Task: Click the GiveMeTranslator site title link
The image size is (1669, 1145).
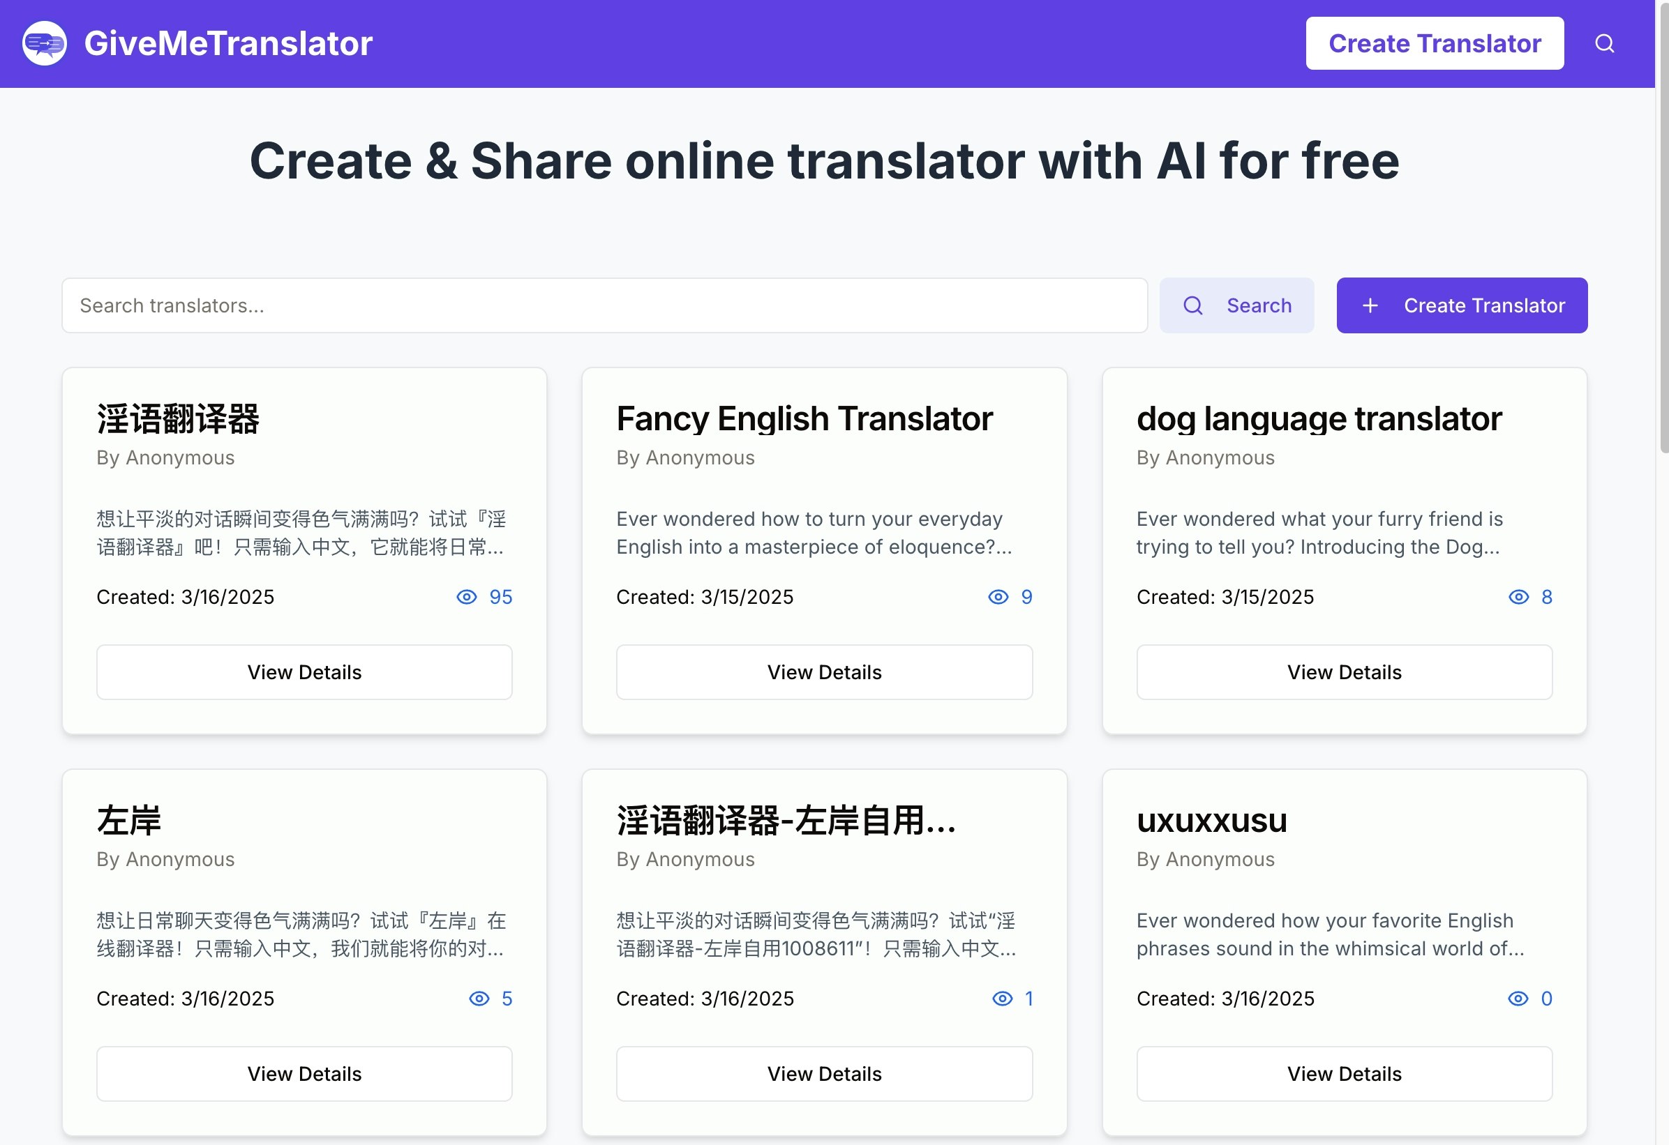Action: pyautogui.click(x=228, y=44)
